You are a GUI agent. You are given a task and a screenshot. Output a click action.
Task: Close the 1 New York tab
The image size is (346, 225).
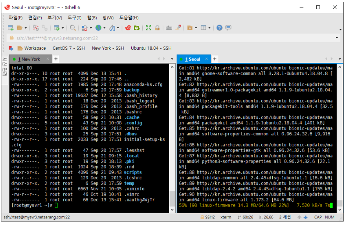47,59
